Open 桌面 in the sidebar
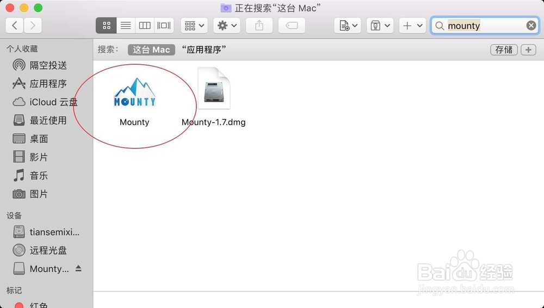Viewport: 544px width, 308px height. [x=46, y=139]
